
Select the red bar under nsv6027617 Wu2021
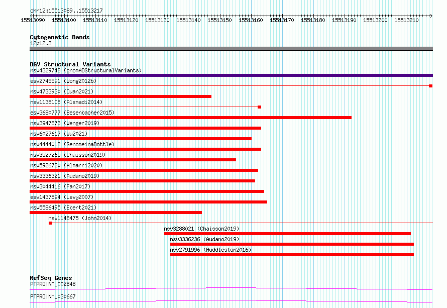(141, 139)
